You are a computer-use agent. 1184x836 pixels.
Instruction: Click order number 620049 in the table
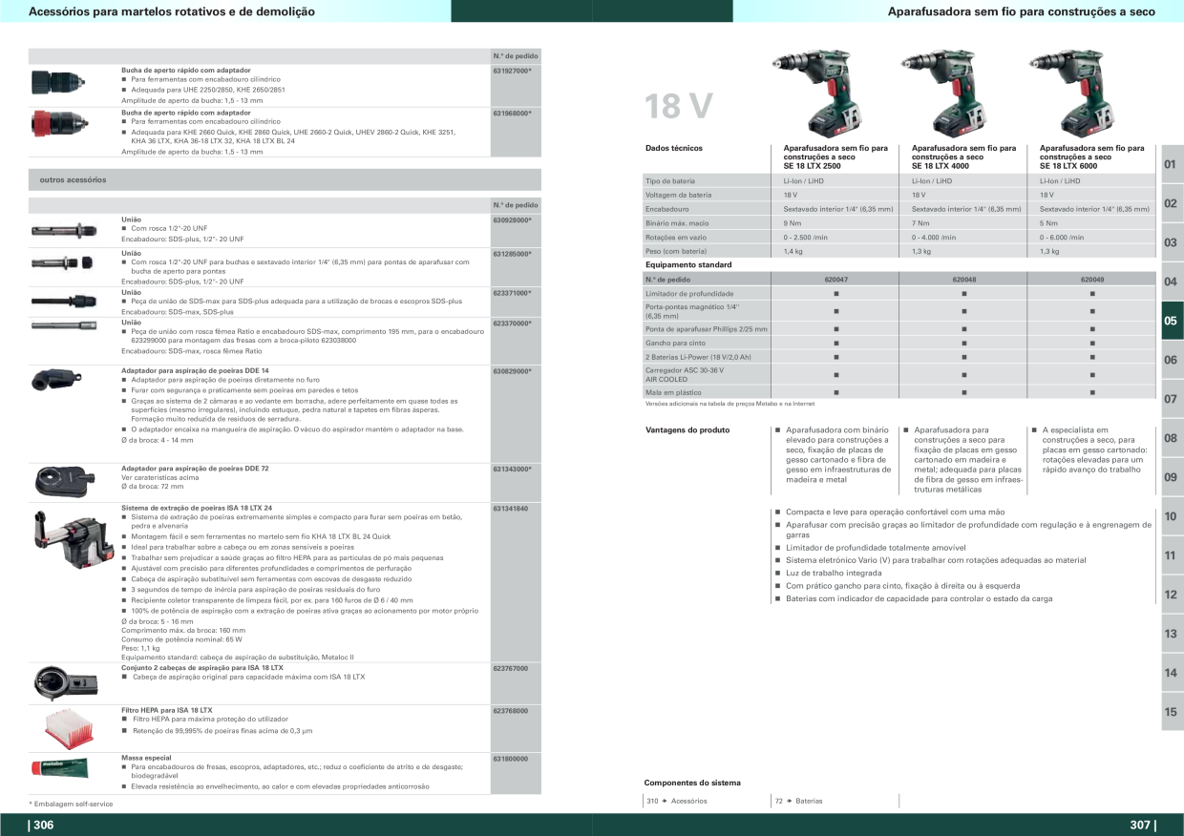click(x=1092, y=280)
